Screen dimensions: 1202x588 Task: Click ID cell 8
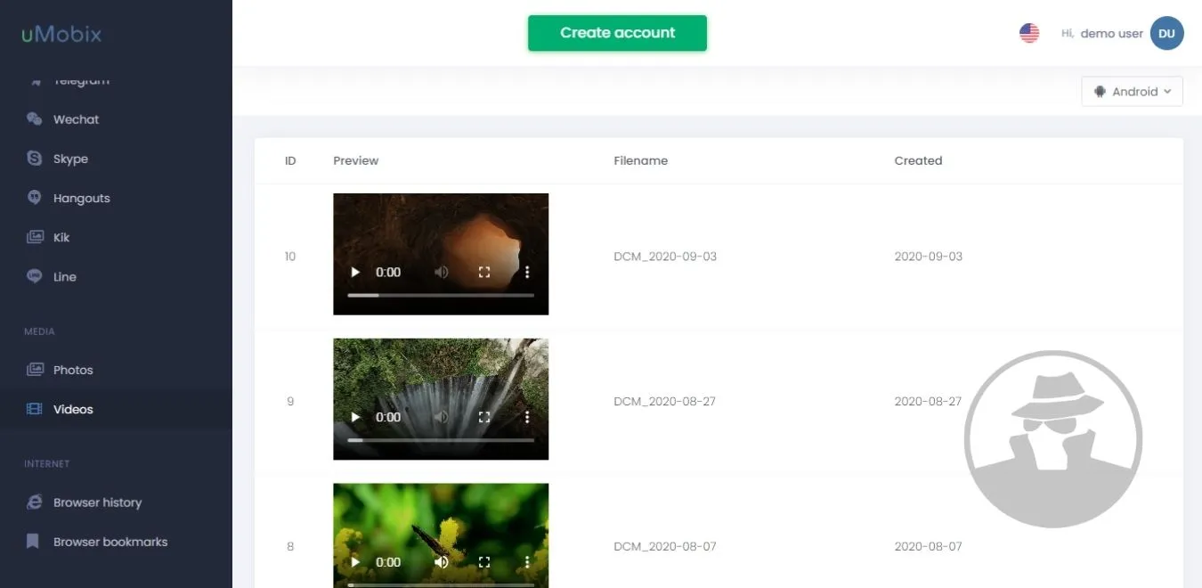tap(290, 546)
